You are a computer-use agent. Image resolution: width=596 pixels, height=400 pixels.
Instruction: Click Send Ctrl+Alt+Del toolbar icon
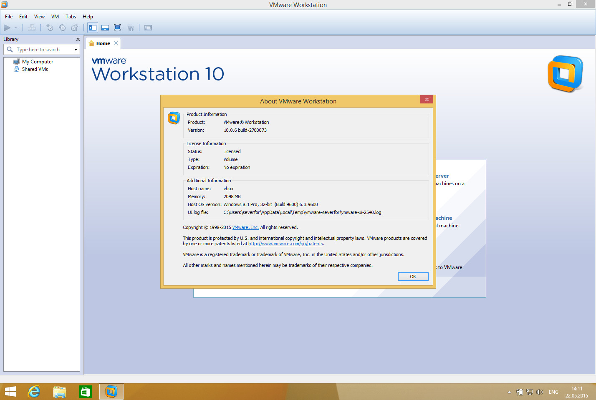[32, 28]
